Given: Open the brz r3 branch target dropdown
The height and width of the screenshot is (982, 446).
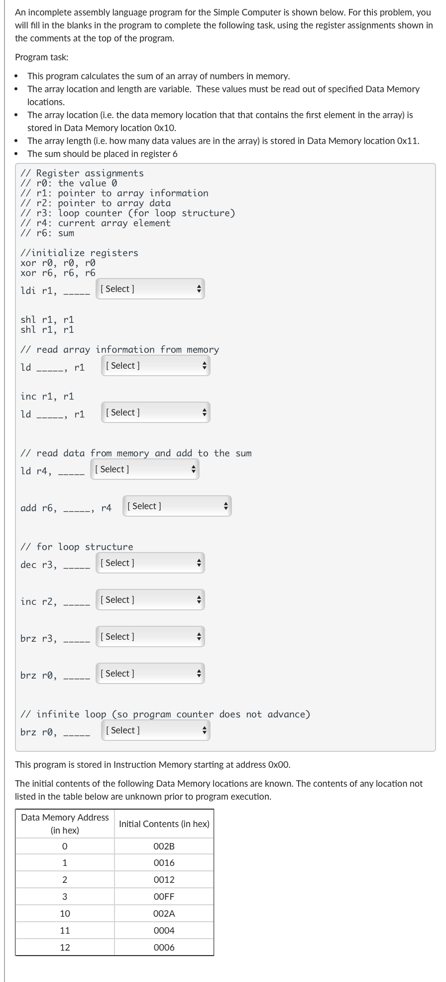Looking at the screenshot, I should [x=149, y=636].
